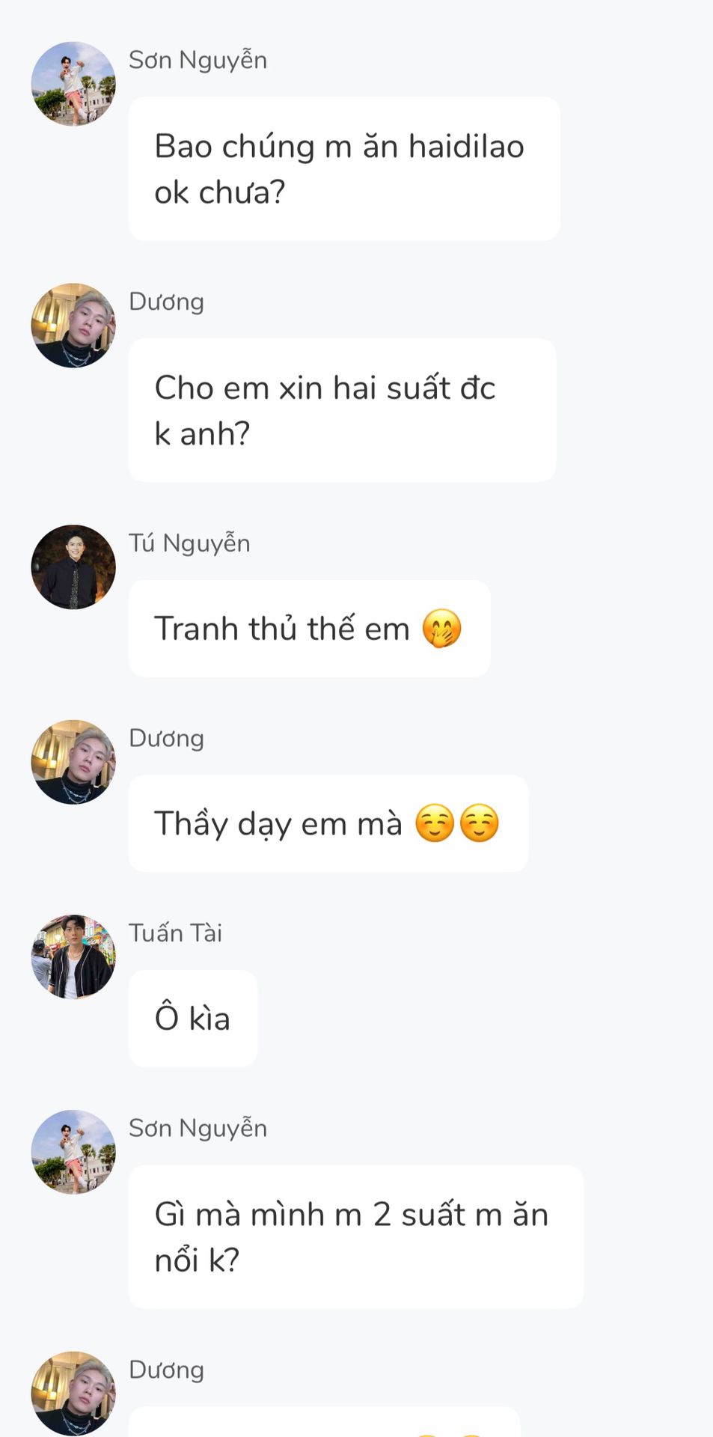713x1437 pixels.
Task: Tap Tuấn Tài's profile picture
Action: coord(73,957)
